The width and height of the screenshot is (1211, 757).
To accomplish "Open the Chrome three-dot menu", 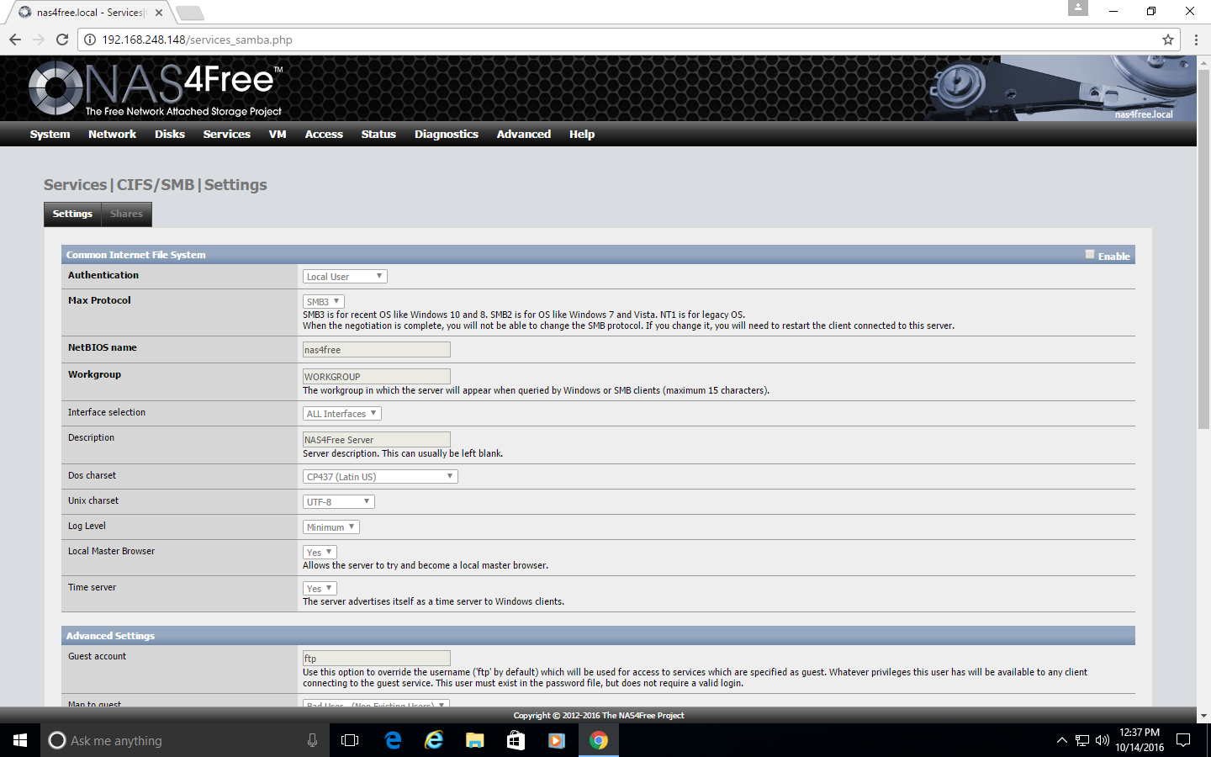I will 1196,40.
